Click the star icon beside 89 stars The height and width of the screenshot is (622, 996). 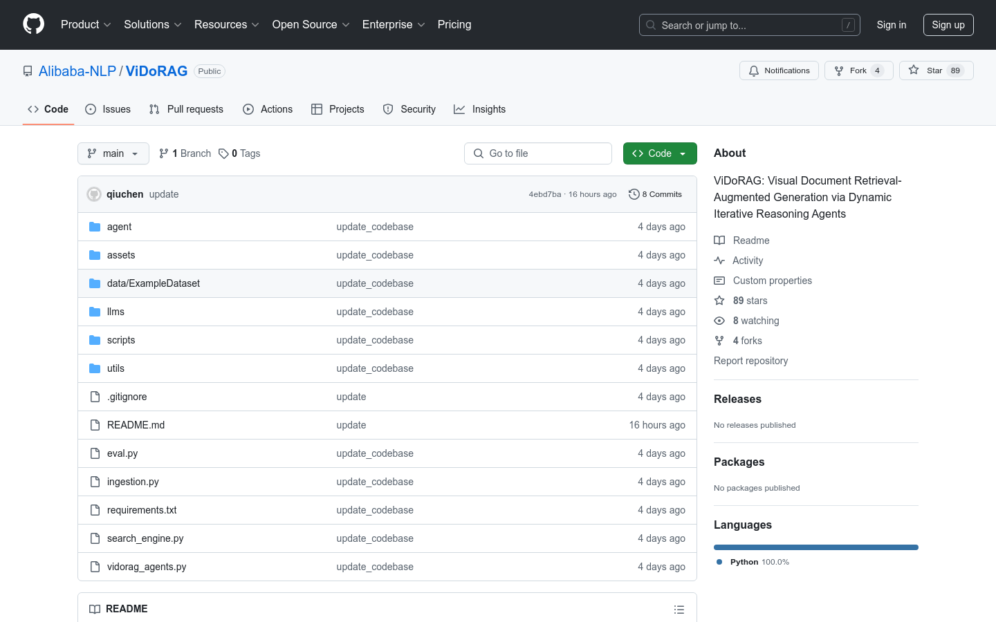pyautogui.click(x=719, y=301)
